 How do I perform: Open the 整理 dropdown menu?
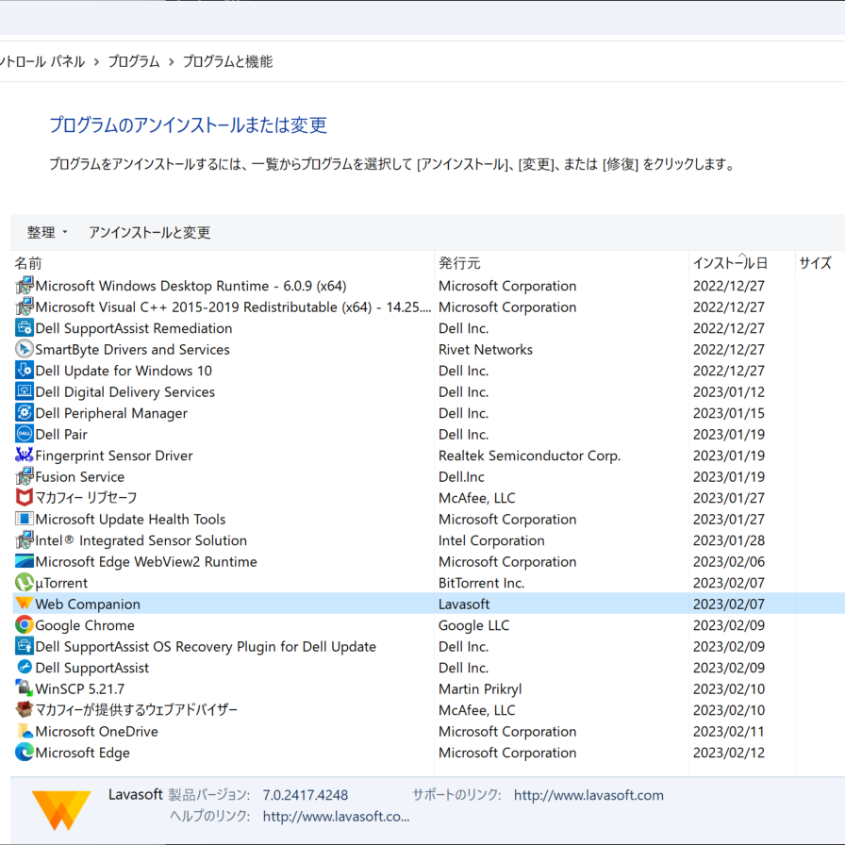(47, 232)
